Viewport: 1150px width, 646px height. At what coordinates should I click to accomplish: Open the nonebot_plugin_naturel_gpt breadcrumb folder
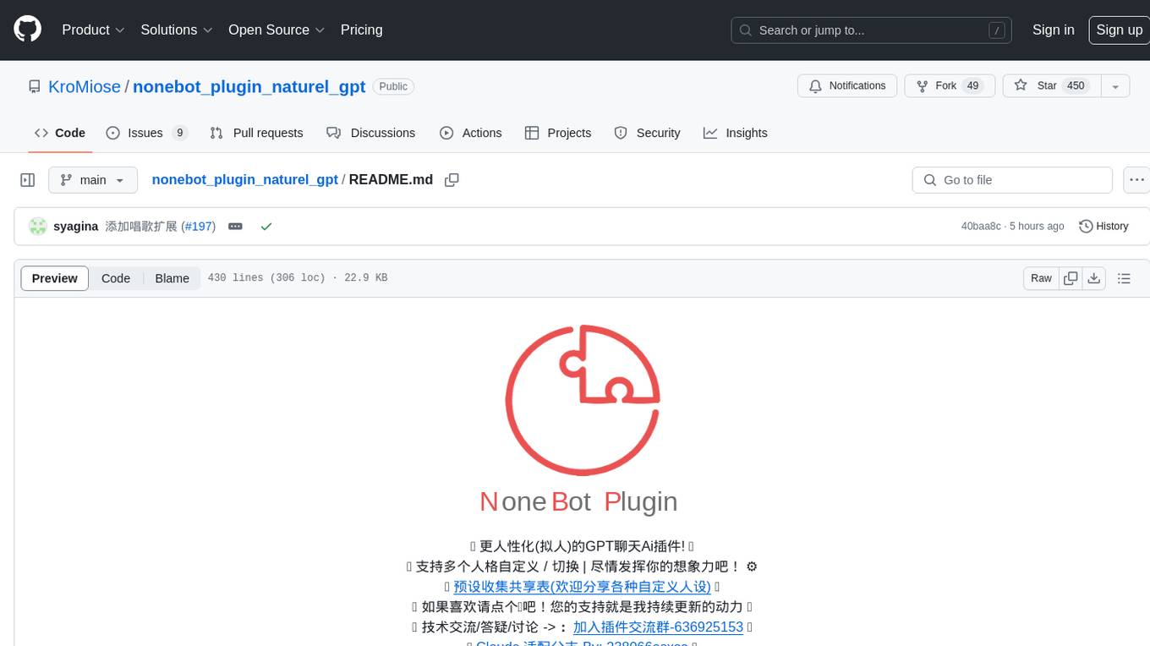pos(245,180)
